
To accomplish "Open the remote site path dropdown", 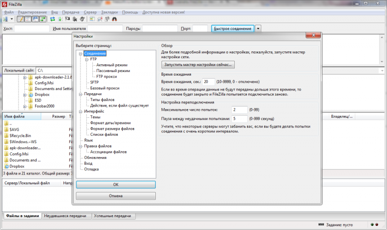I will point(382,70).
